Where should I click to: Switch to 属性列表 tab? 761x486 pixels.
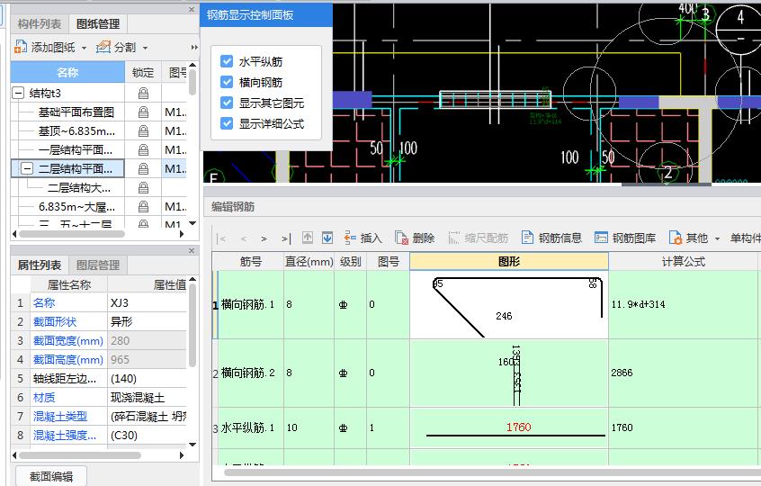(40, 265)
